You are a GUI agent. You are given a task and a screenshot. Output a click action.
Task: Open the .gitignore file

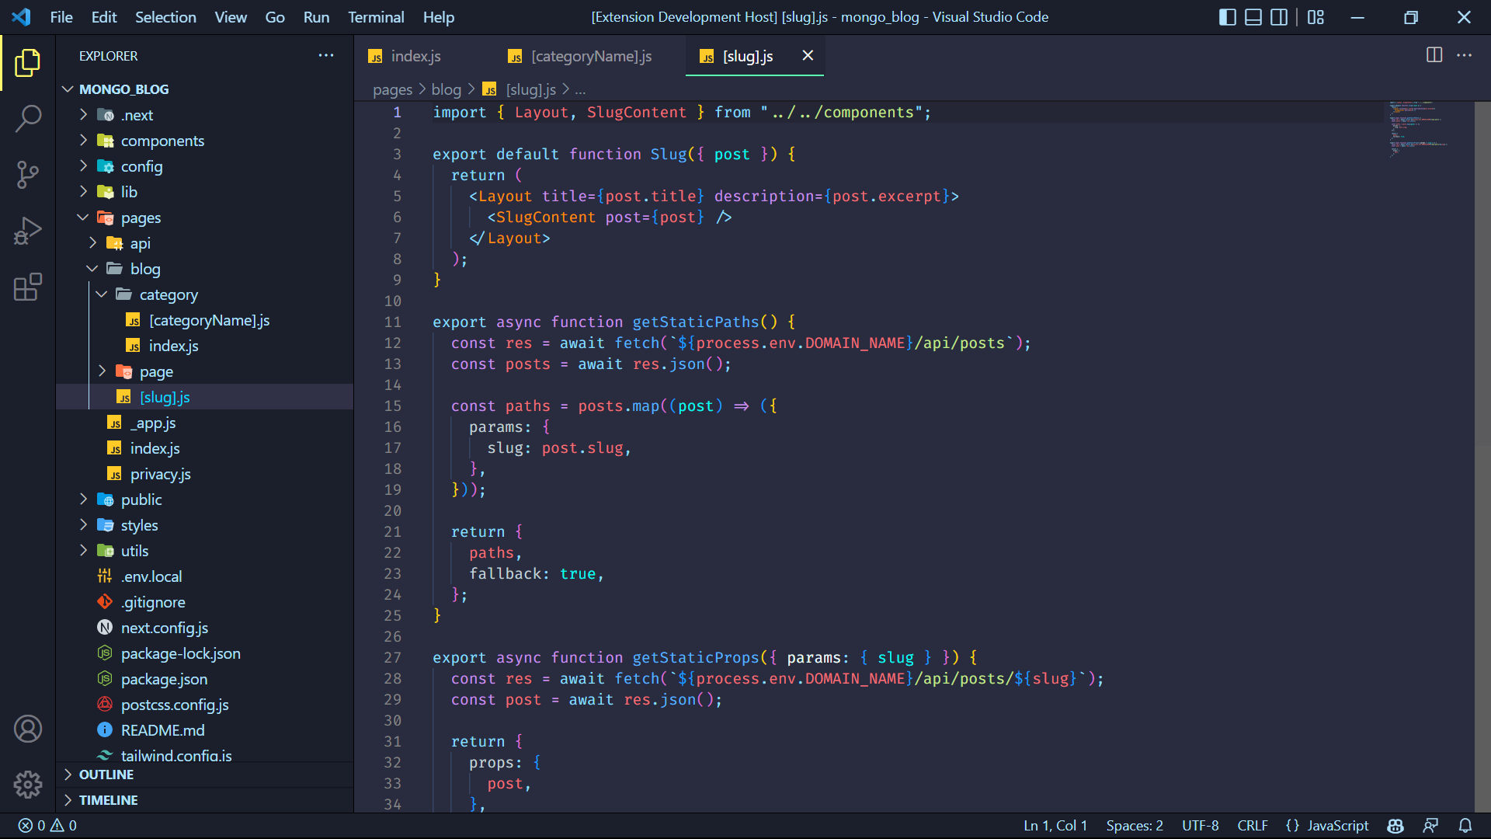tap(204, 602)
